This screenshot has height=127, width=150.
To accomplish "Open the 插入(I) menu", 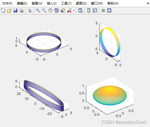I will point(51,3).
